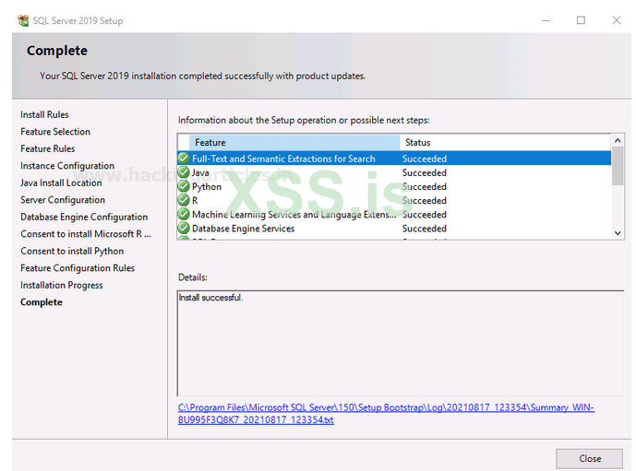Click green check icon beside Database Engine Services
Viewport: 636px width, 471px height.
click(184, 229)
